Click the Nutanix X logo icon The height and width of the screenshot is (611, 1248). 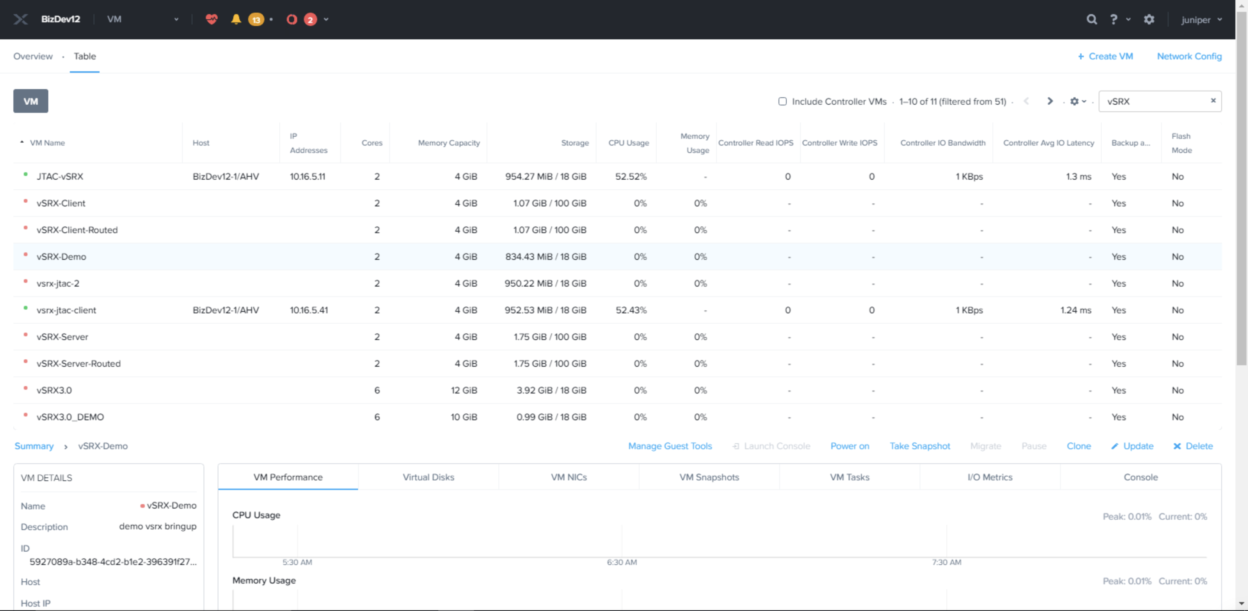pos(20,19)
